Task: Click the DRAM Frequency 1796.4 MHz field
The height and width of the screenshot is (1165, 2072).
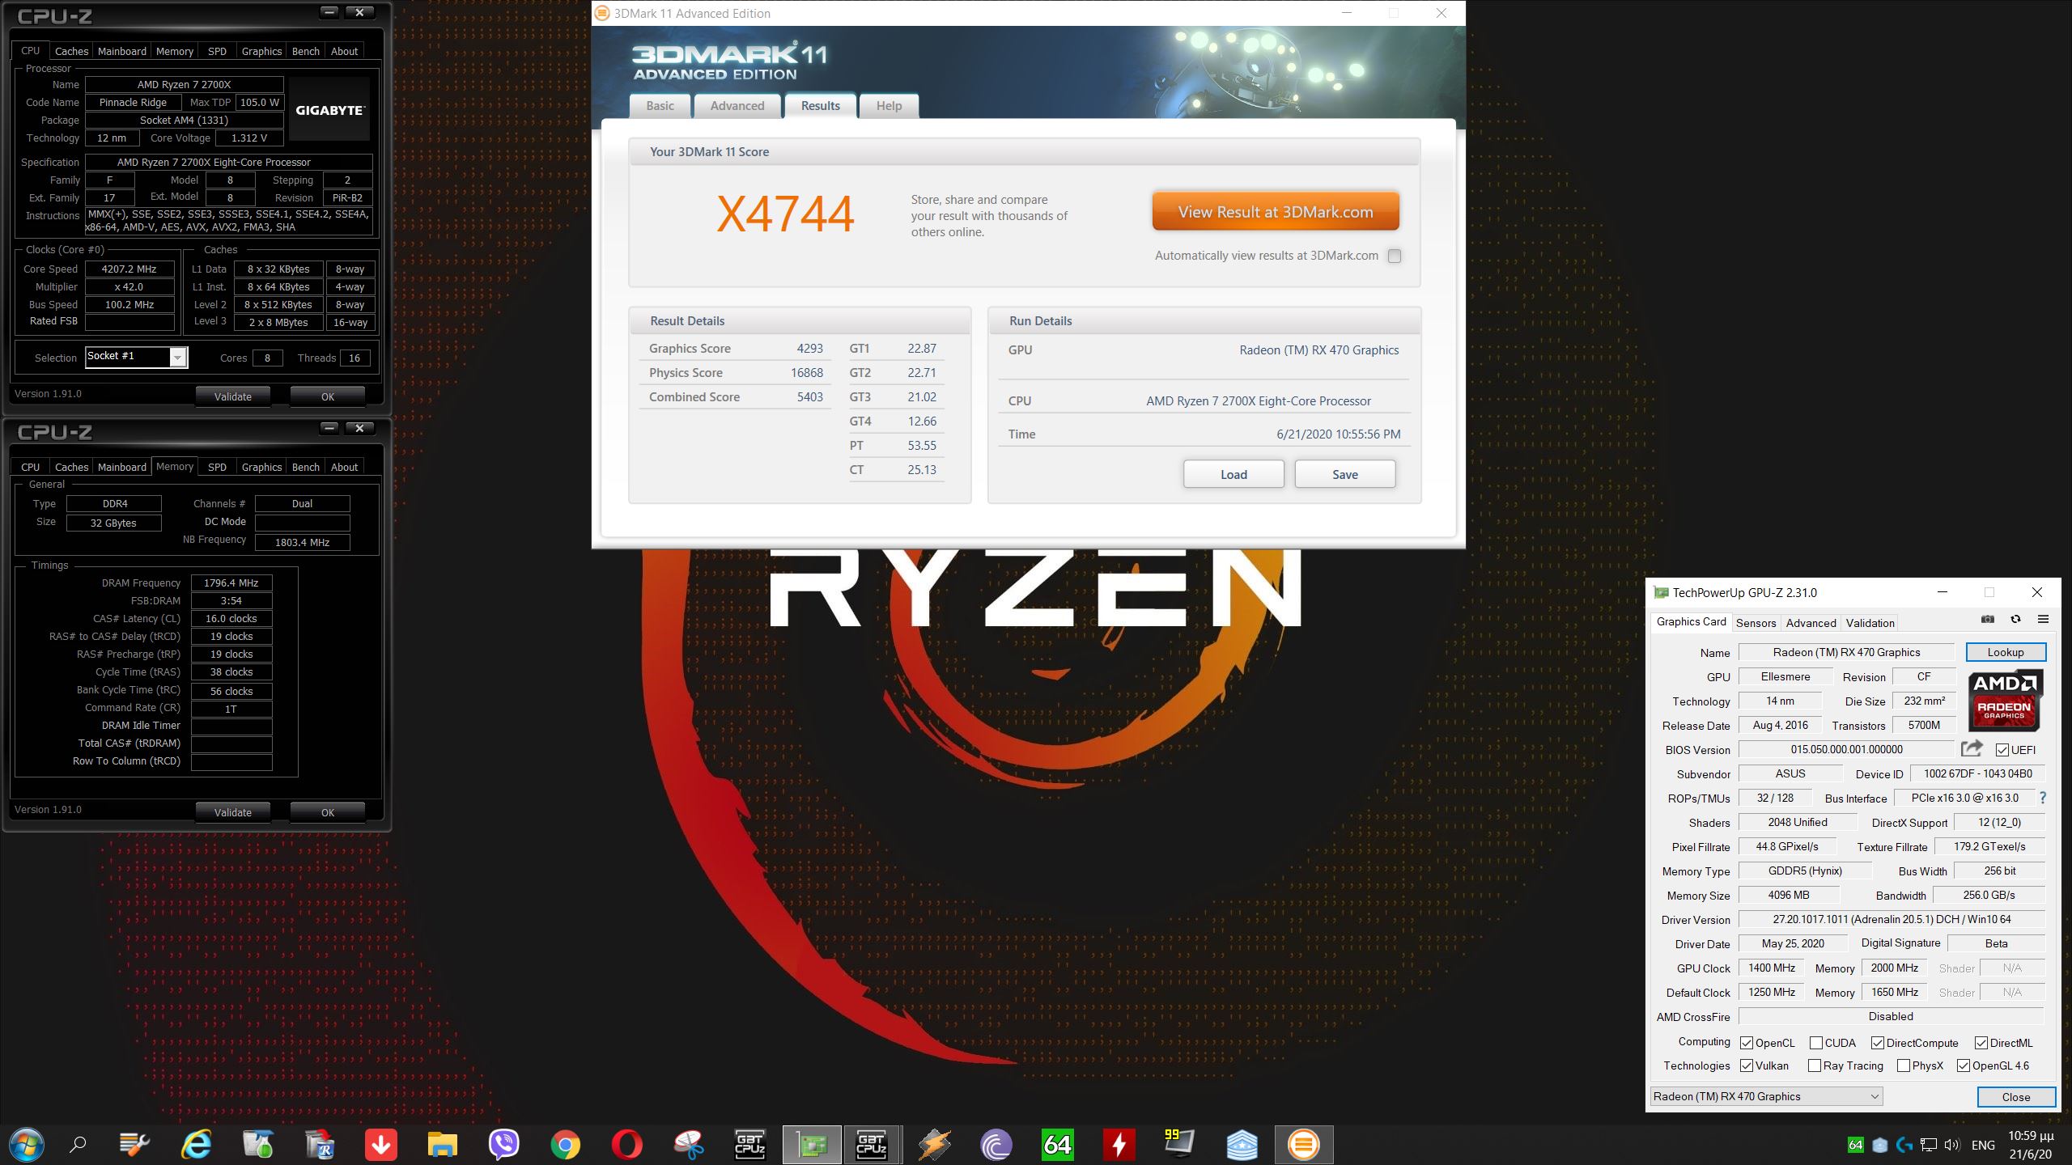Action: (231, 582)
